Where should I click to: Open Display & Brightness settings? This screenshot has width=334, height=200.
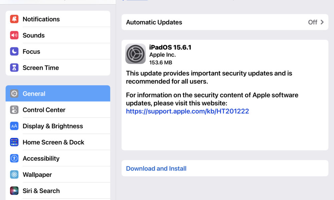pyautogui.click(x=58, y=126)
